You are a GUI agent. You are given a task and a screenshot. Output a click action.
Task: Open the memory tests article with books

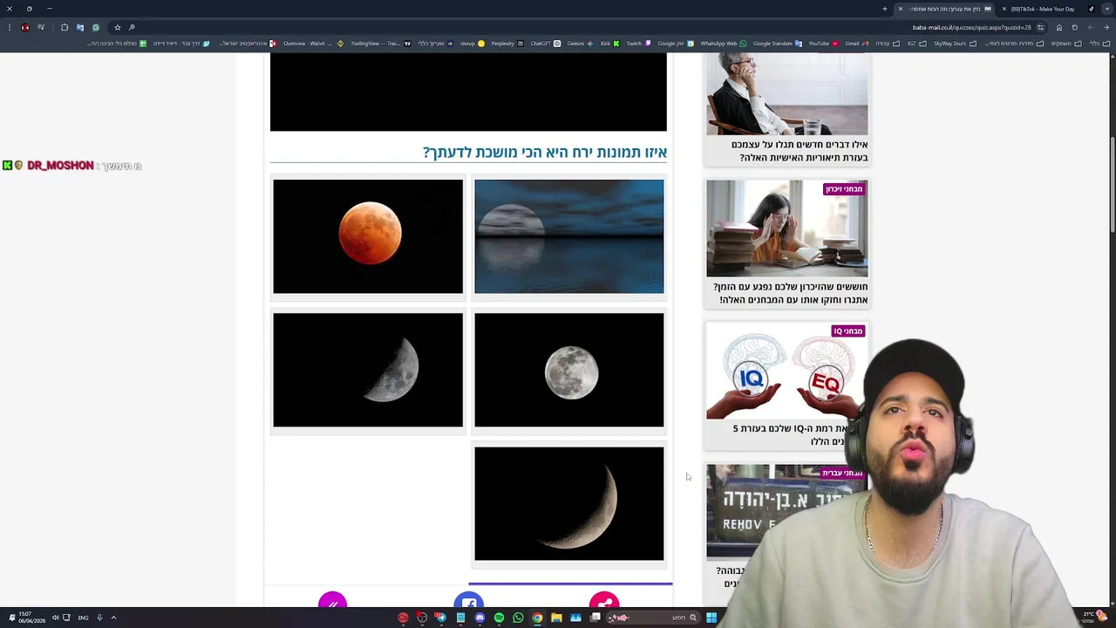(786, 229)
